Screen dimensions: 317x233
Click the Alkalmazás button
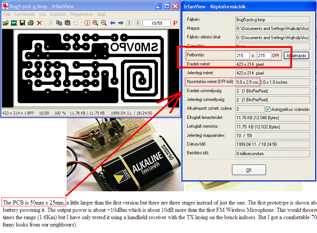296,56
